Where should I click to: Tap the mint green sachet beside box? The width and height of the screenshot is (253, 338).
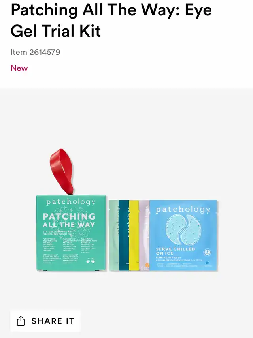(x=114, y=235)
